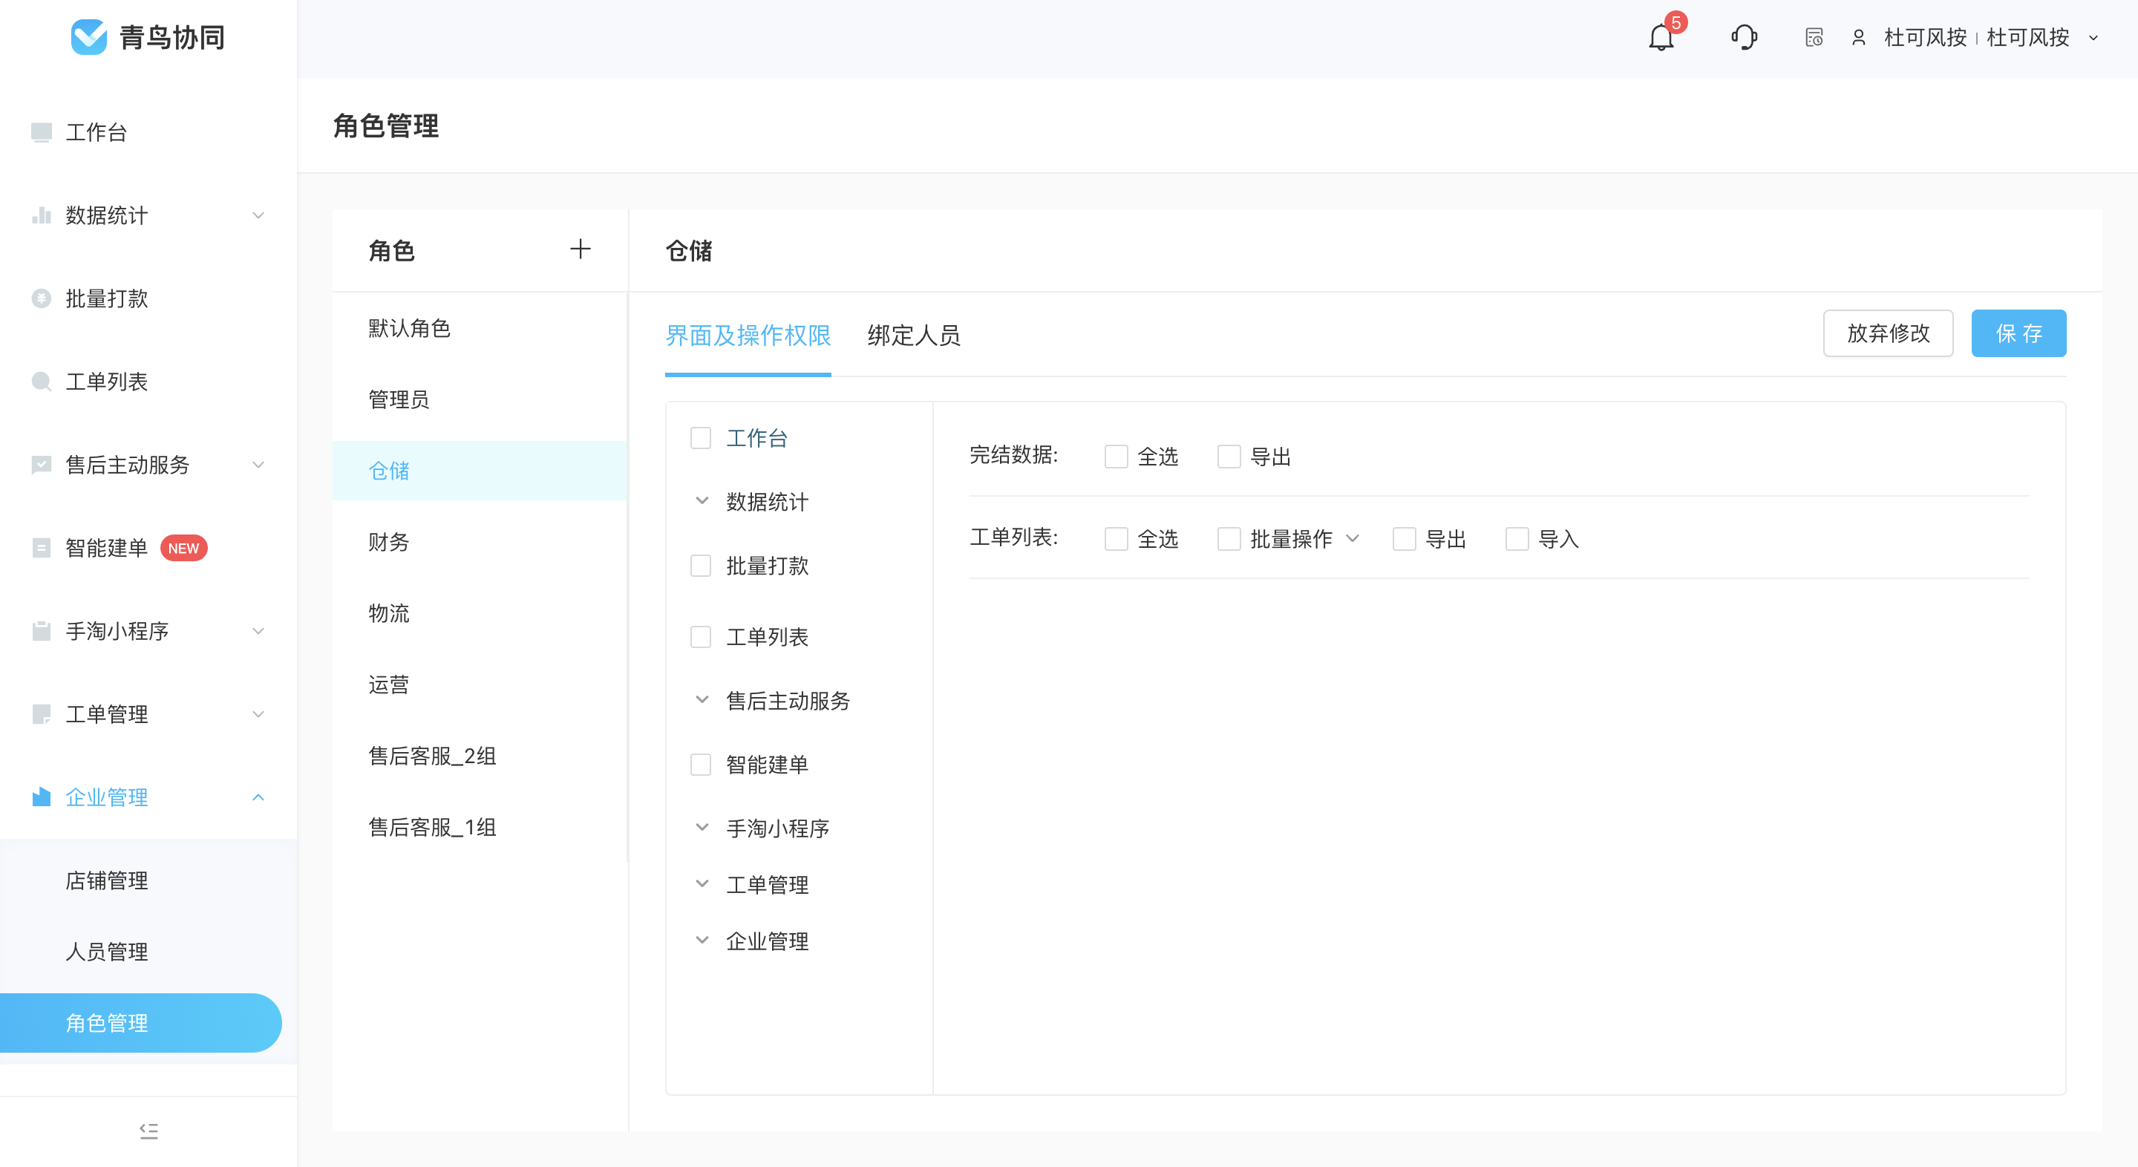Click the 企业管理 building icon
The height and width of the screenshot is (1167, 2138).
(x=41, y=797)
